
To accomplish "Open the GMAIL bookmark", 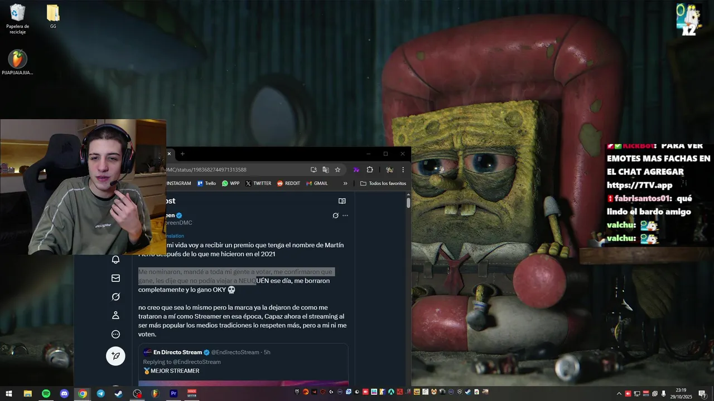I will click(x=317, y=183).
